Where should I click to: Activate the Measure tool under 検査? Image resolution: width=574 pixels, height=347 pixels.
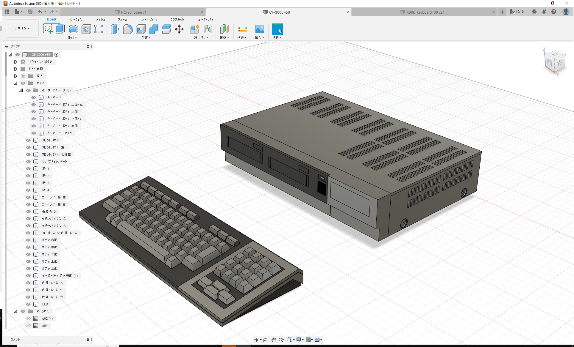pyautogui.click(x=242, y=29)
